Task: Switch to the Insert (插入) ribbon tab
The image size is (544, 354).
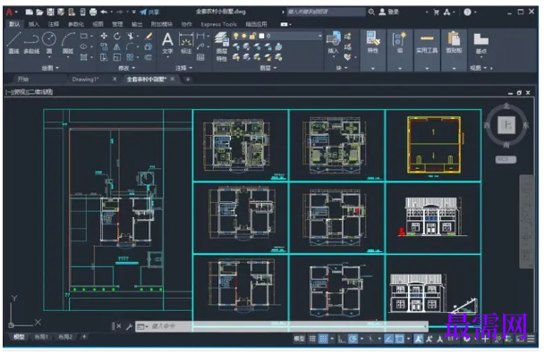Action: [34, 24]
